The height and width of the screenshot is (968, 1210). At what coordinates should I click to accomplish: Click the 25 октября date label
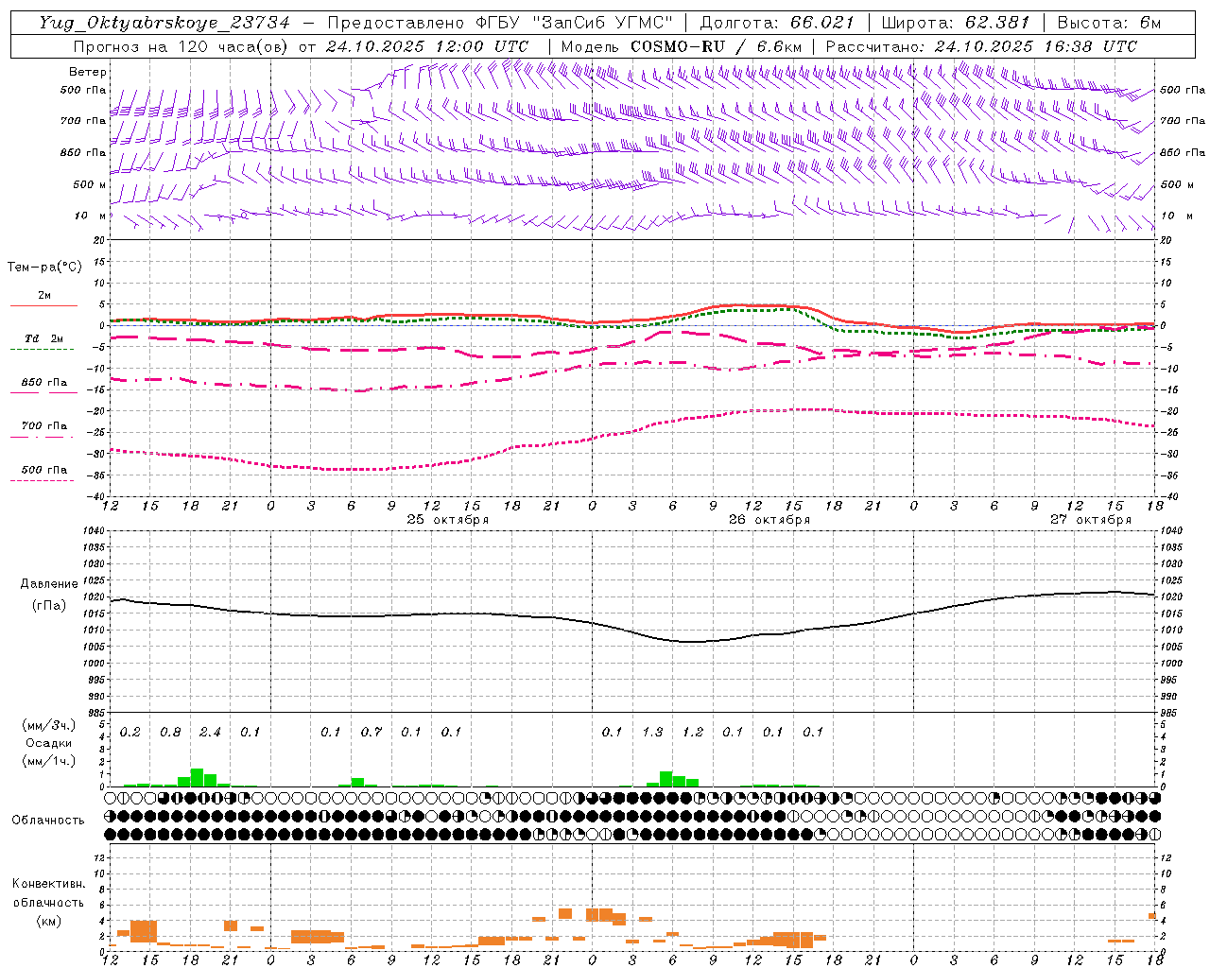point(448,520)
